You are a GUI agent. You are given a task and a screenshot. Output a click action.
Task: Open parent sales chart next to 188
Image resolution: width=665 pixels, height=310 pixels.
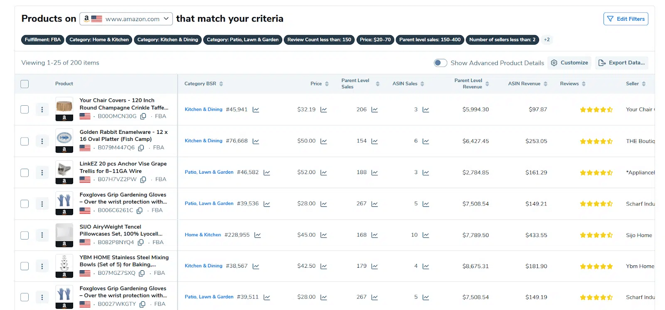(x=374, y=172)
